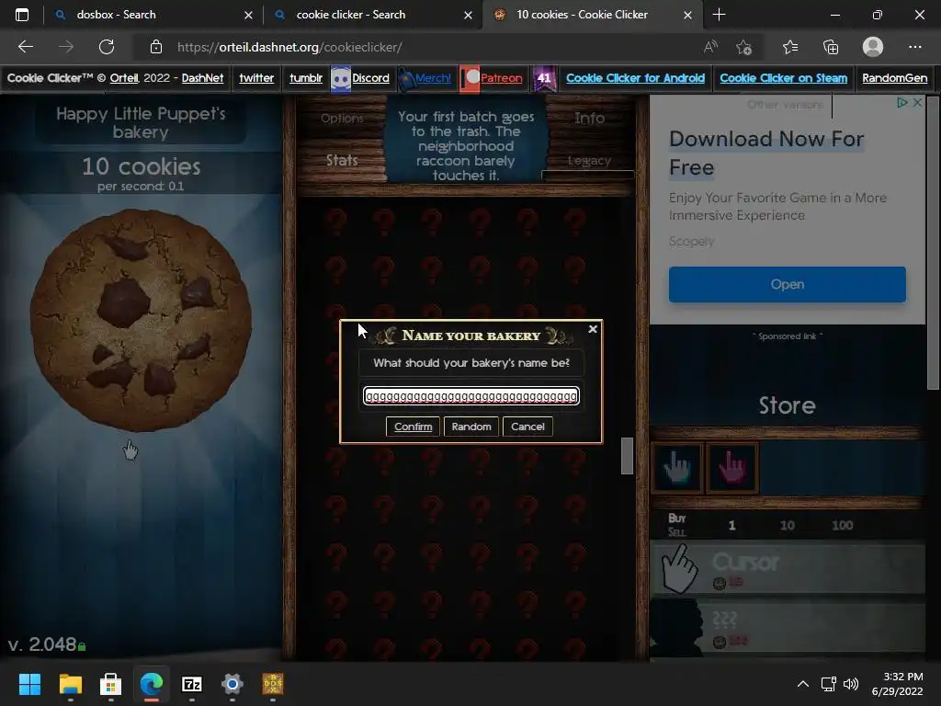941x706 pixels.
Task: Open a new browser tab
Action: [x=719, y=15]
